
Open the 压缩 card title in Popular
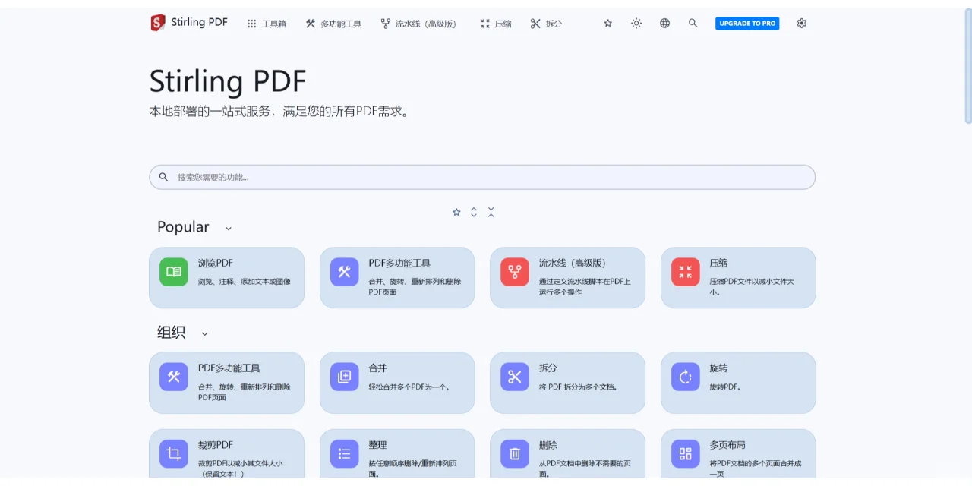719,264
